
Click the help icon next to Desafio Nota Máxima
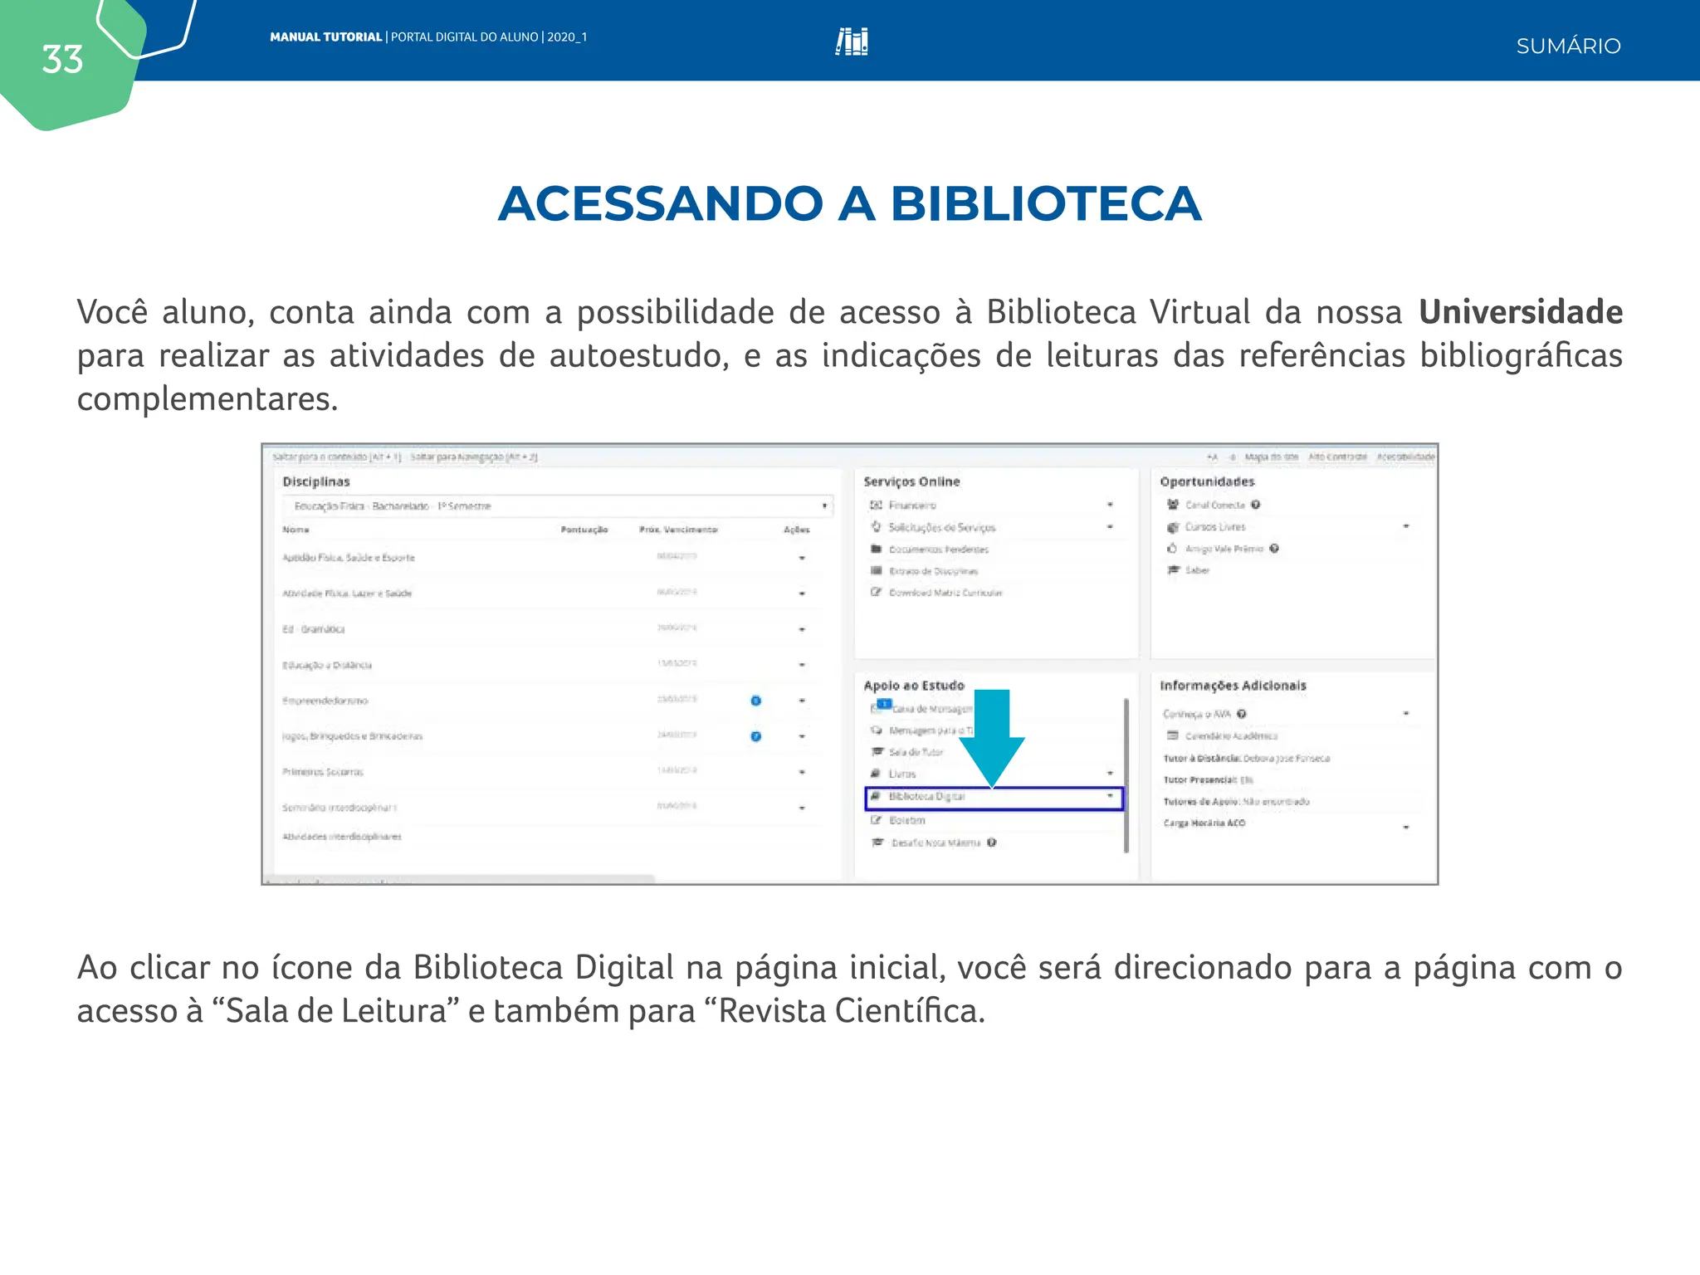point(992,842)
